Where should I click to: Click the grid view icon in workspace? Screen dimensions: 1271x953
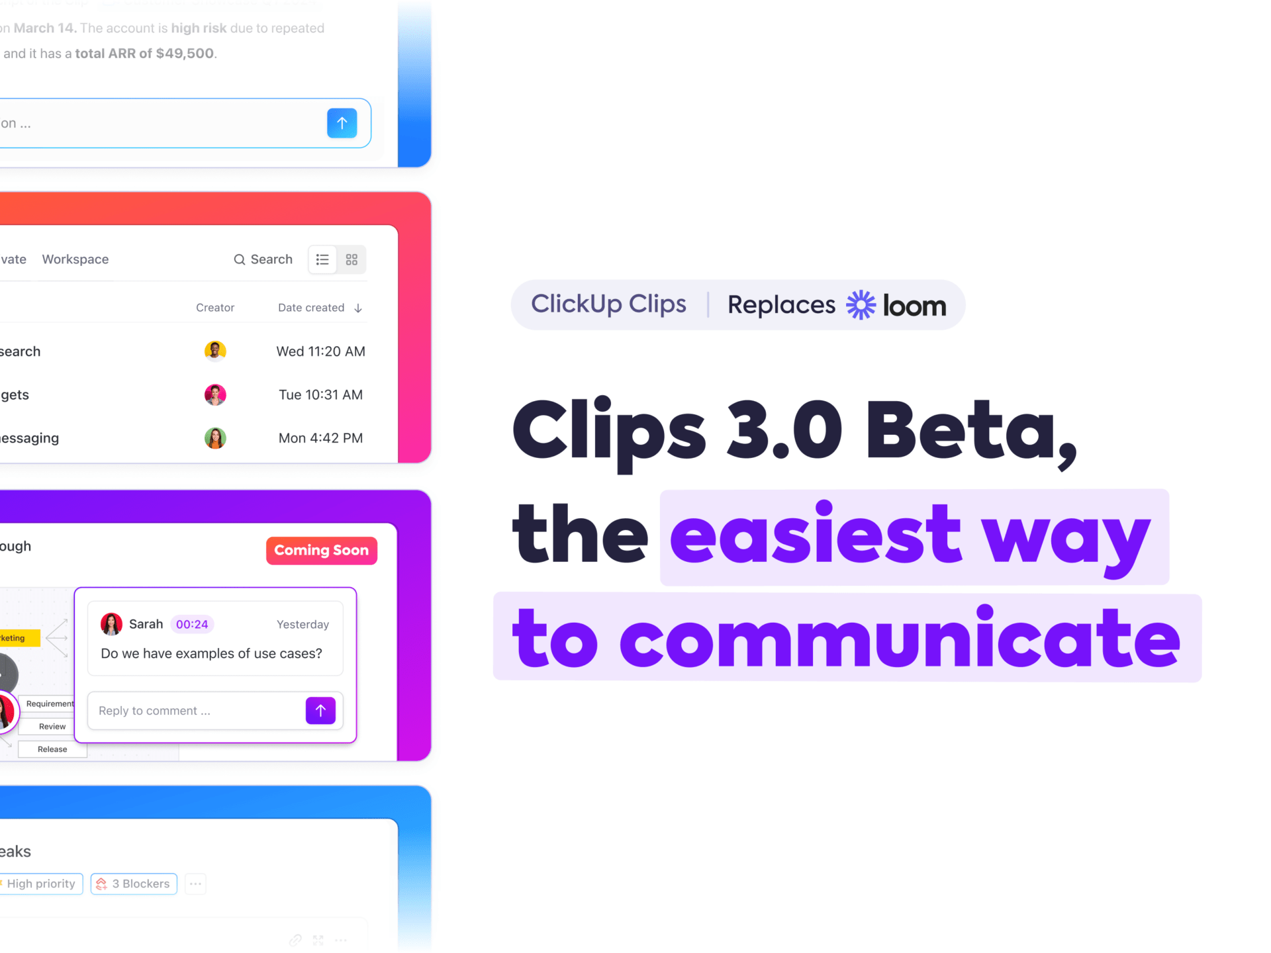click(352, 259)
